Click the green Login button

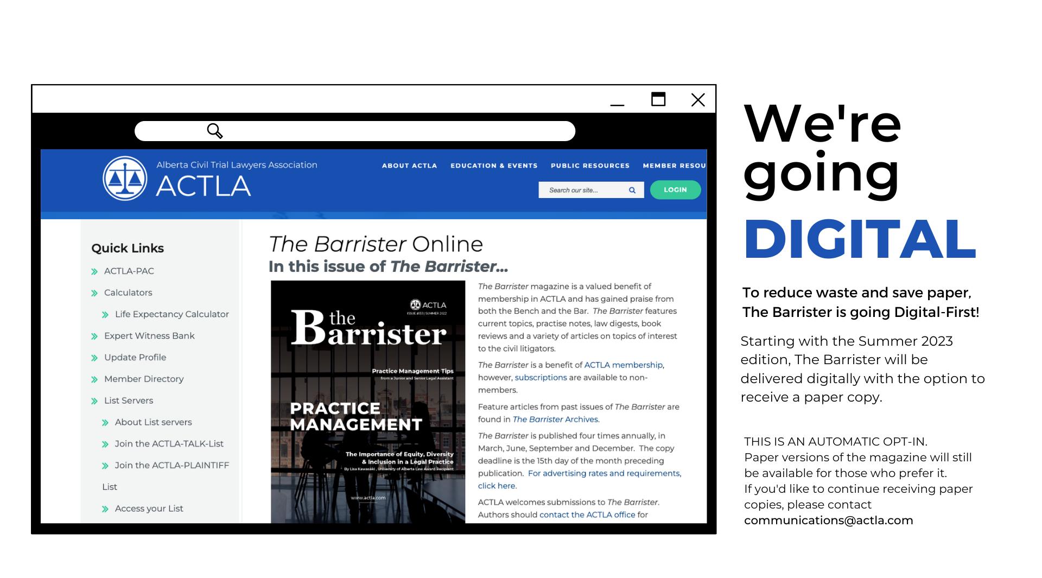[675, 190]
